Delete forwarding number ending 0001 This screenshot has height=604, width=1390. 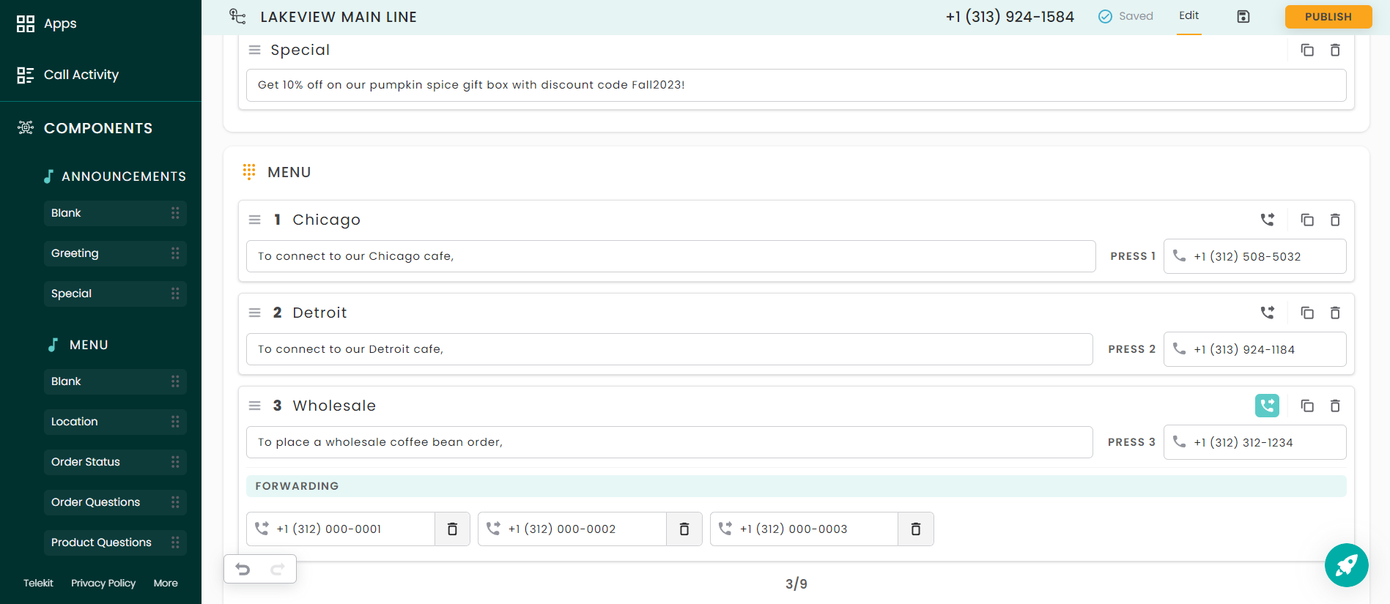click(453, 529)
